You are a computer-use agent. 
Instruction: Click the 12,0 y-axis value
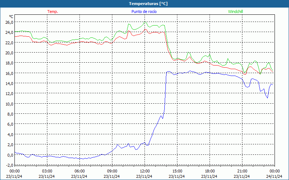point(10,94)
